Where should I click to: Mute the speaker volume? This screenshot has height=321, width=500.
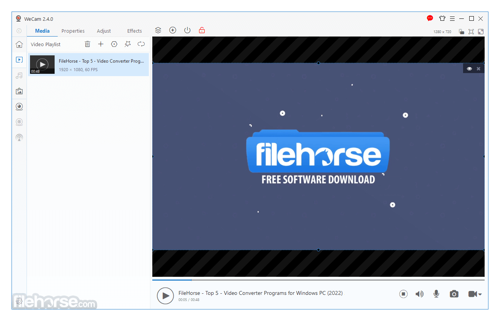tap(419, 294)
